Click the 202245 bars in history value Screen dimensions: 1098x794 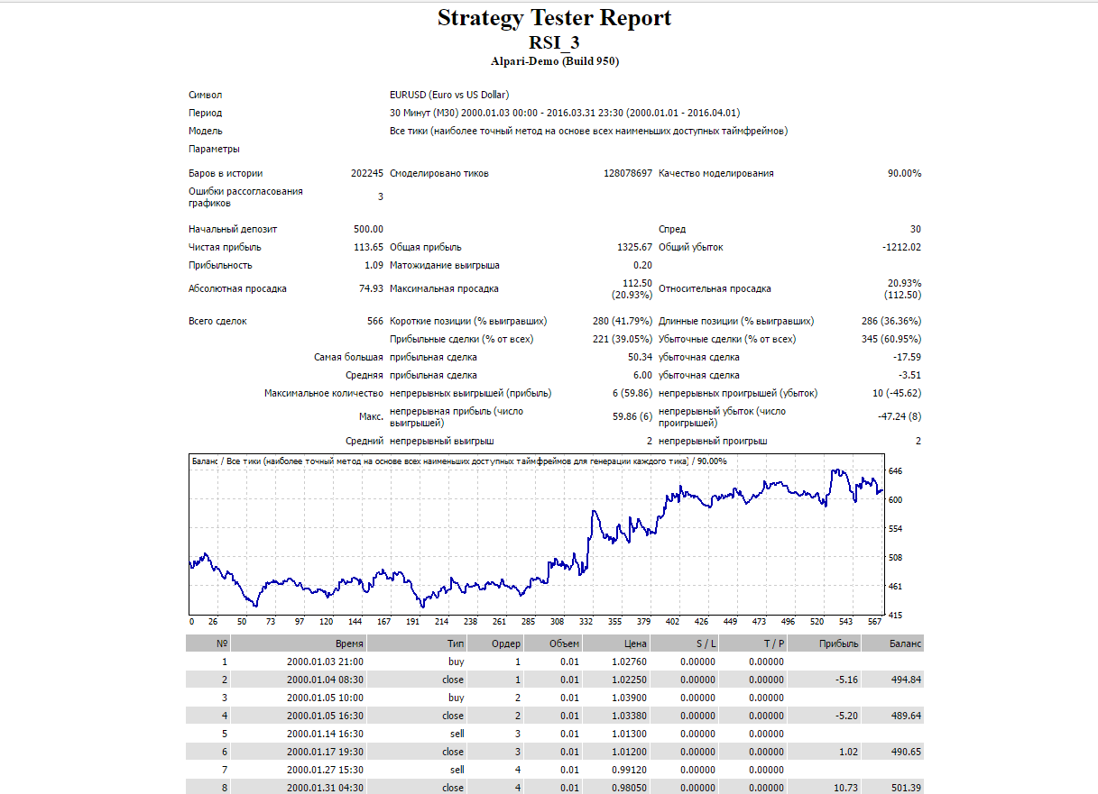point(367,173)
